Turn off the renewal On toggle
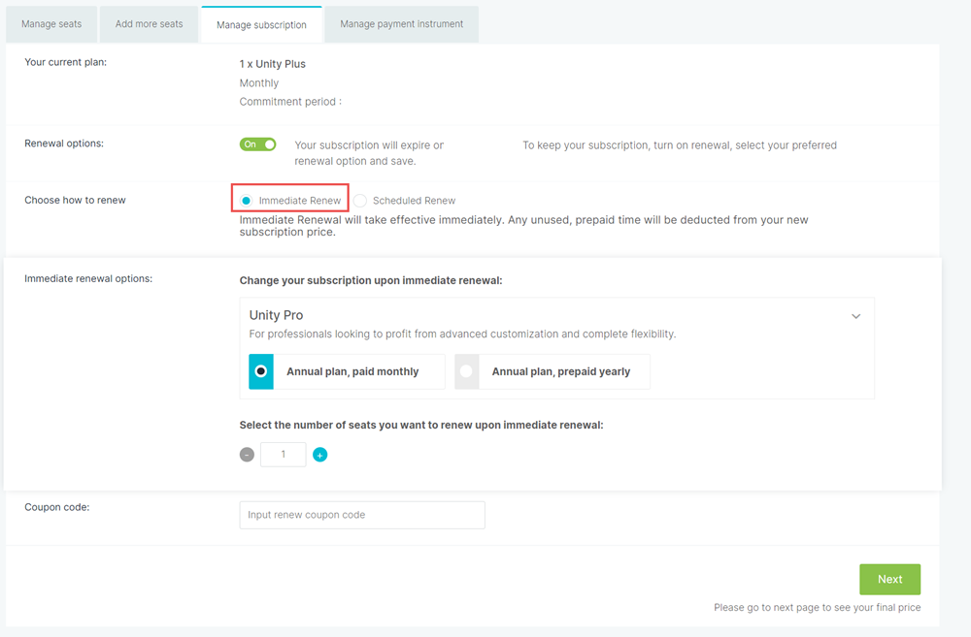 click(257, 144)
